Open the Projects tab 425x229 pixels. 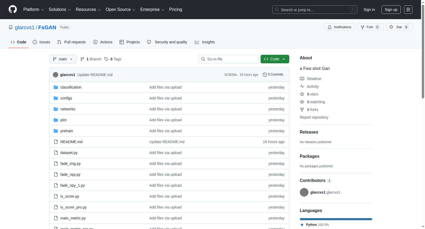(130, 42)
